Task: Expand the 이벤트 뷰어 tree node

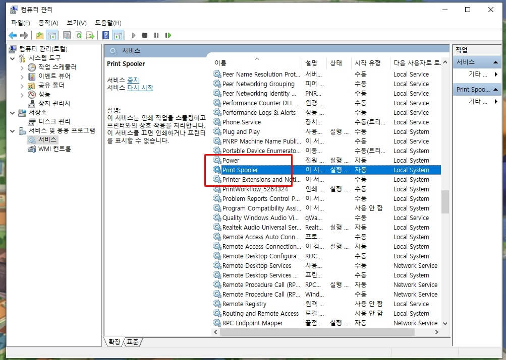Action: (x=22, y=77)
